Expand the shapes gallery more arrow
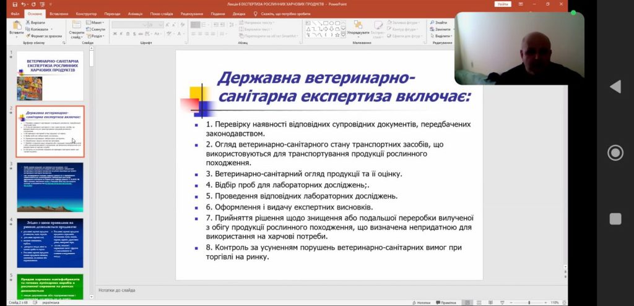The width and height of the screenshot is (634, 306). (x=342, y=36)
